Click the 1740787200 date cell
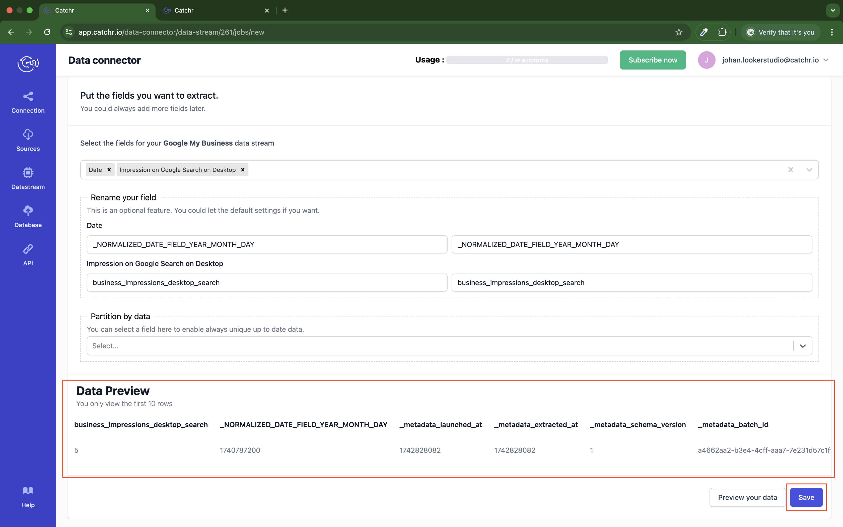This screenshot has width=843, height=527. [x=240, y=450]
